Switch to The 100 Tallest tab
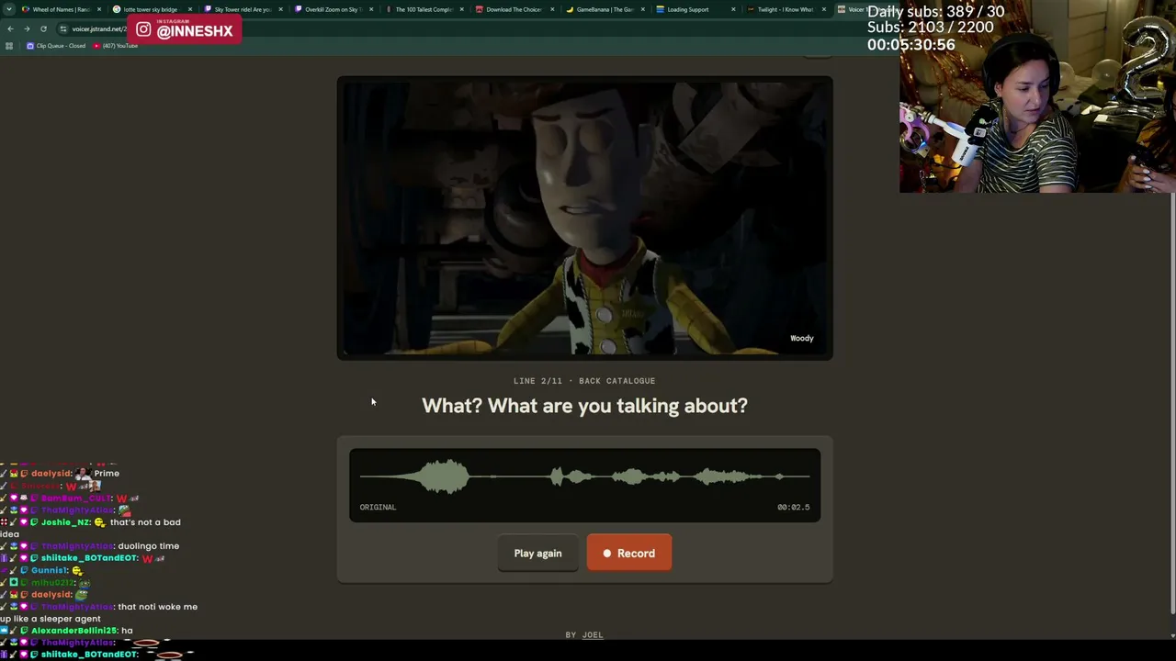This screenshot has height=661, width=1176. tap(423, 9)
